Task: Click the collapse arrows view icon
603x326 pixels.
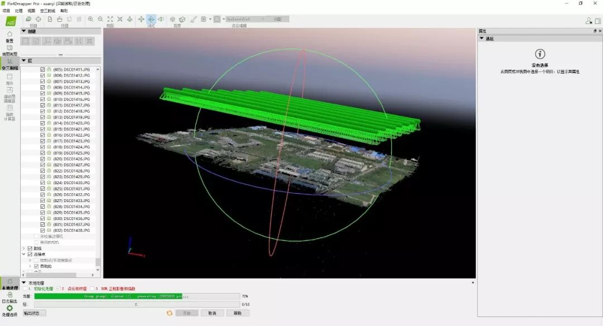Action: pyautogui.click(x=119, y=19)
